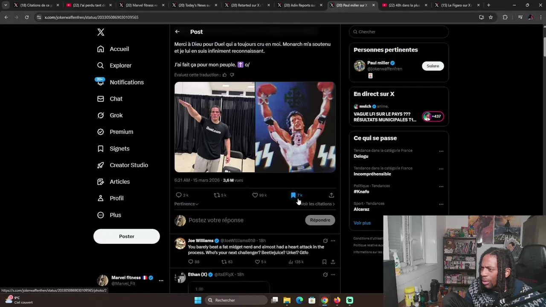Viewport: 546px width, 307px height.
Task: Switch to the Le Figaro sur X tab
Action: click(456, 5)
